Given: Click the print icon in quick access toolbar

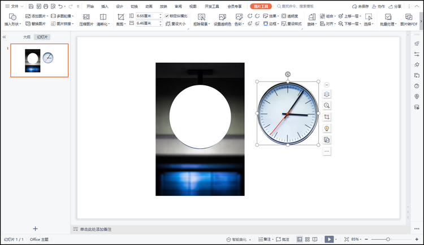Looking at the screenshot, I should click(46, 6).
